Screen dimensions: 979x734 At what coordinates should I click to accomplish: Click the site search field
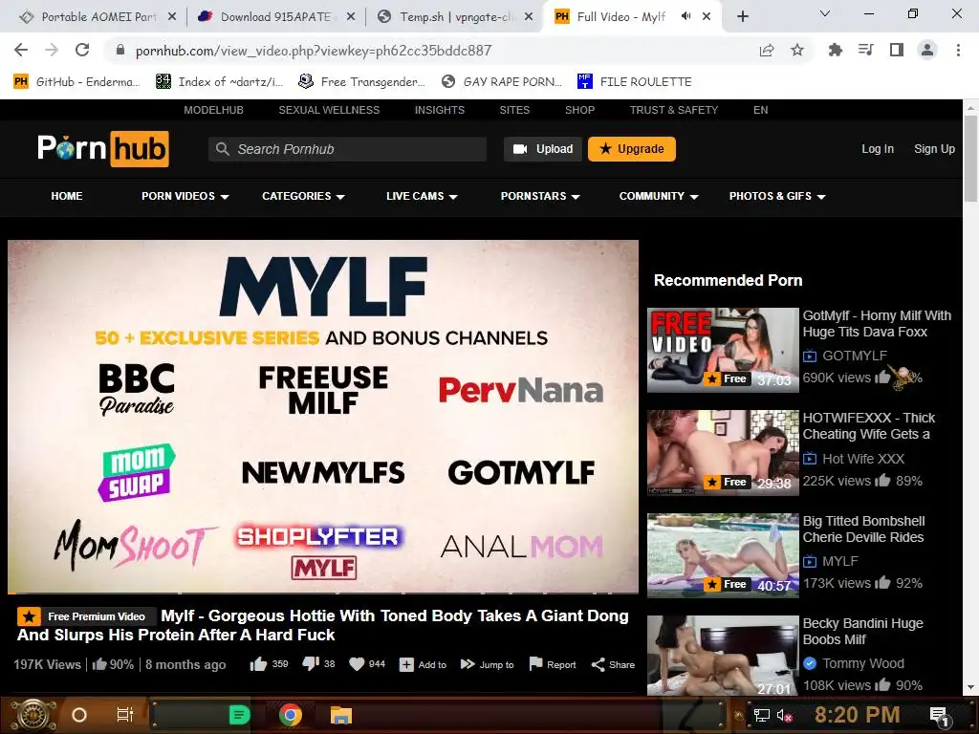(x=347, y=149)
